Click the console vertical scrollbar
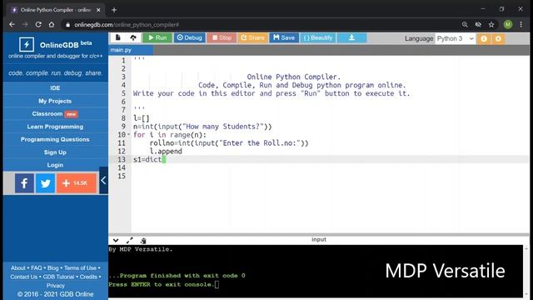Screen dimensions: 533x300 (x=526, y=271)
